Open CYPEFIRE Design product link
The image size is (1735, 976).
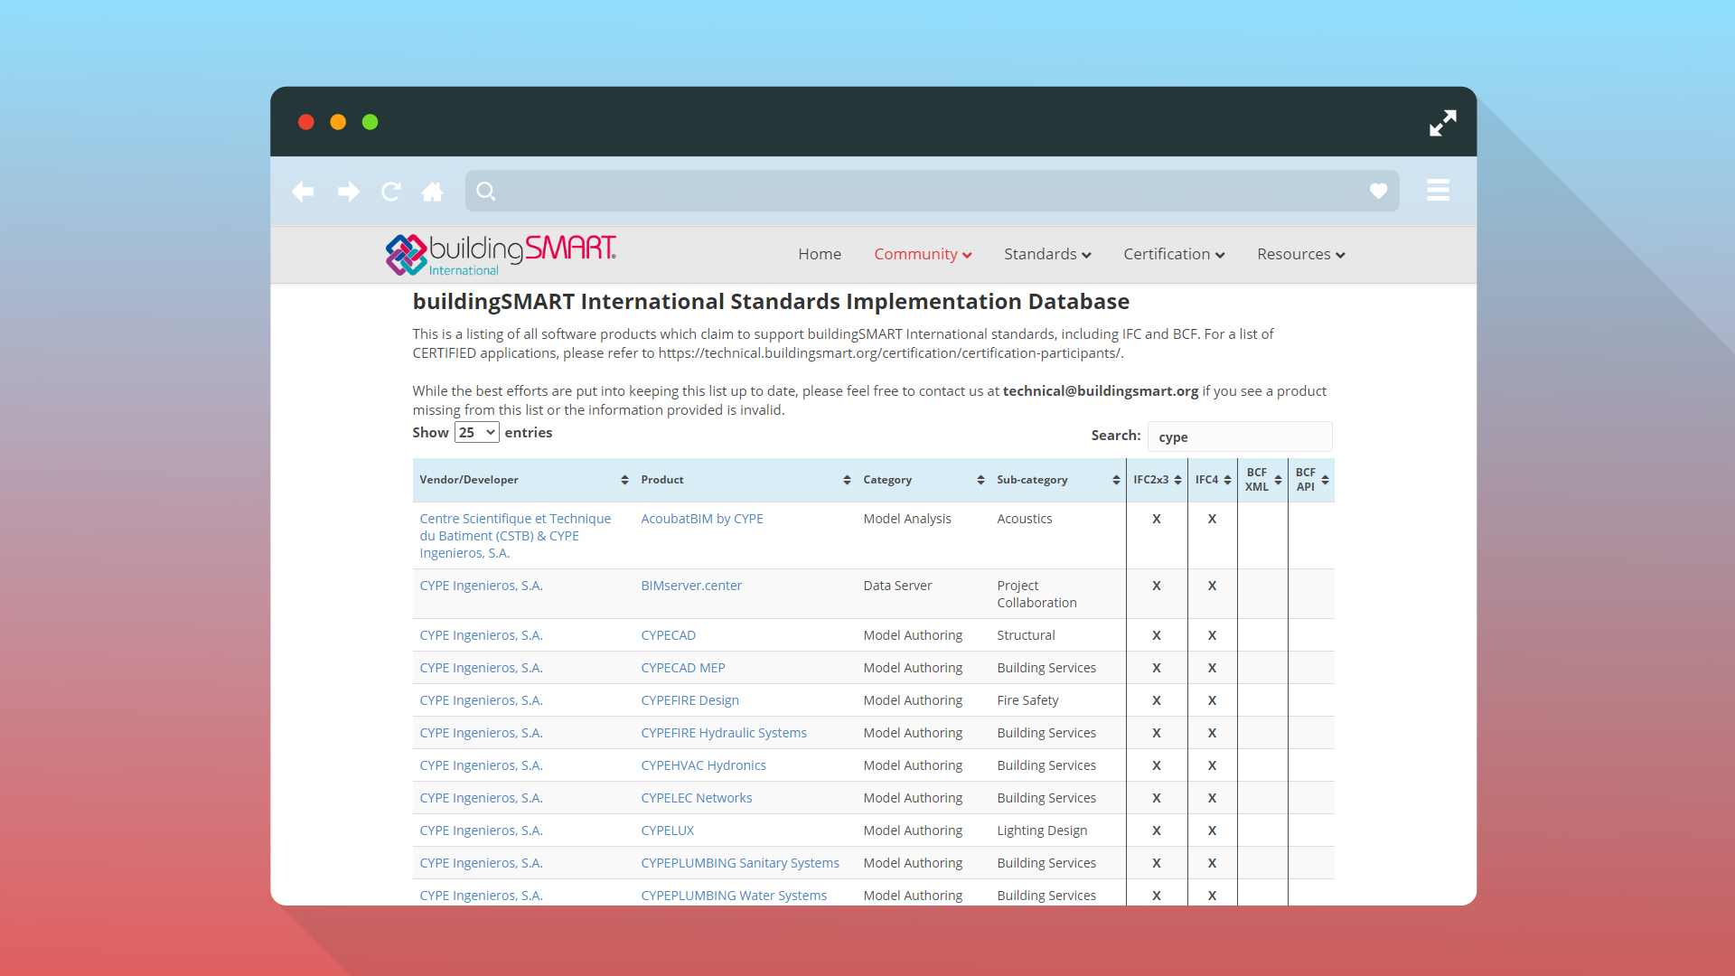pyautogui.click(x=689, y=700)
